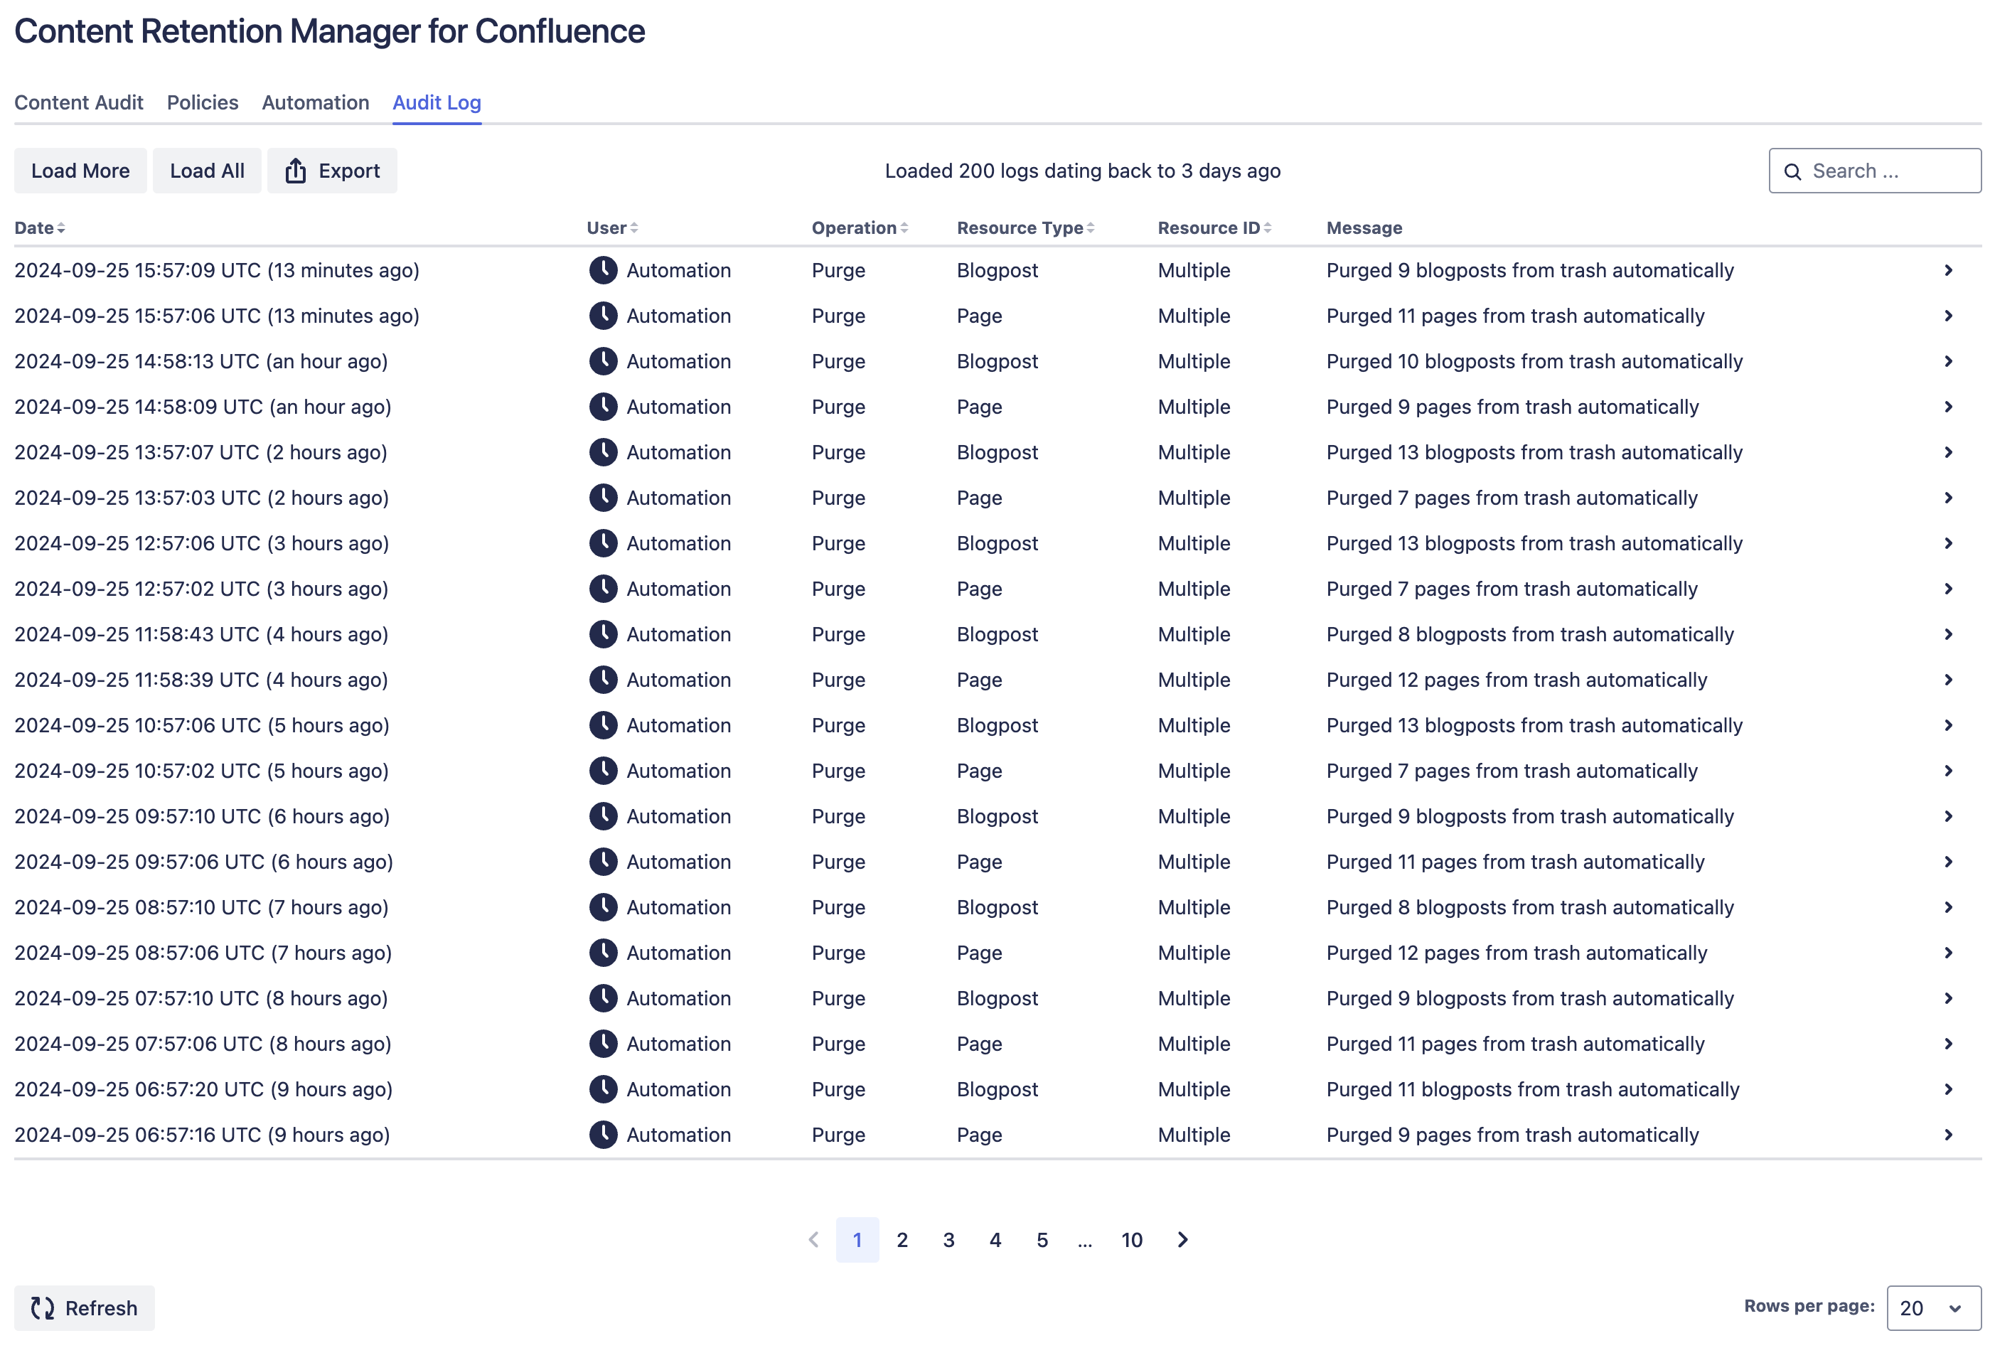
Task: Sort by Resource Type column arrows
Action: pyautogui.click(x=1090, y=228)
